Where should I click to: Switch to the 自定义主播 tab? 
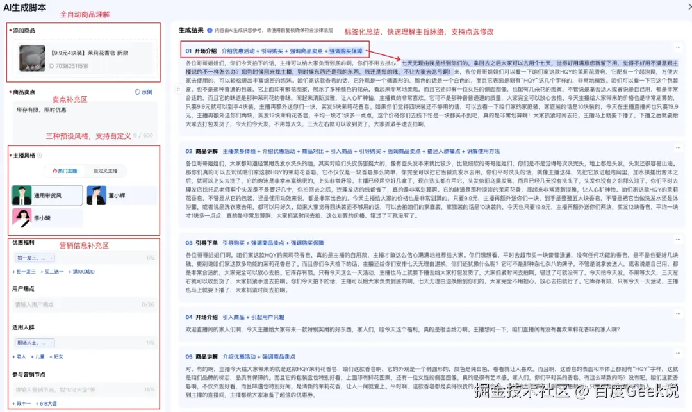point(105,170)
